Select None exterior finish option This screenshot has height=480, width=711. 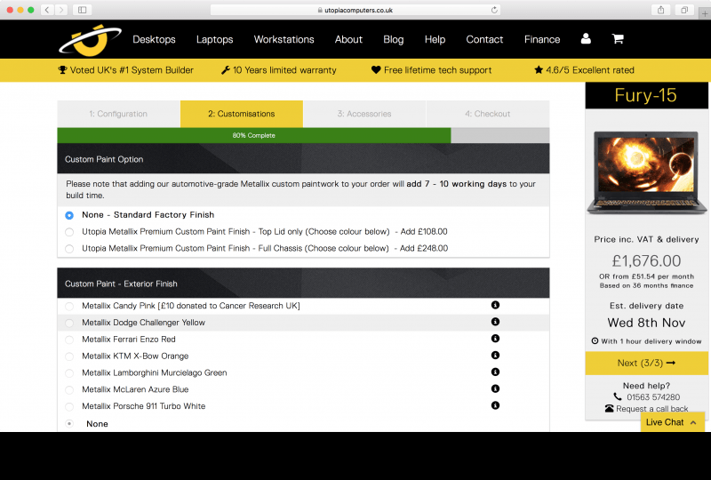pyautogui.click(x=69, y=424)
